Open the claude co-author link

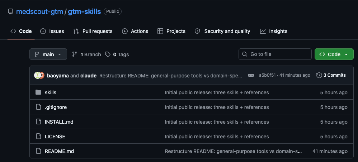pos(88,76)
